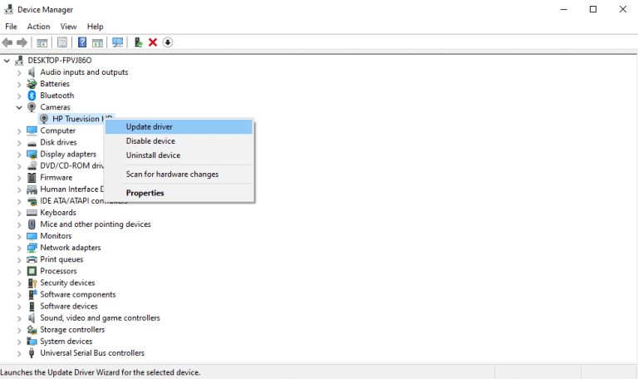Expand the Monitors category chevron

pyautogui.click(x=19, y=237)
